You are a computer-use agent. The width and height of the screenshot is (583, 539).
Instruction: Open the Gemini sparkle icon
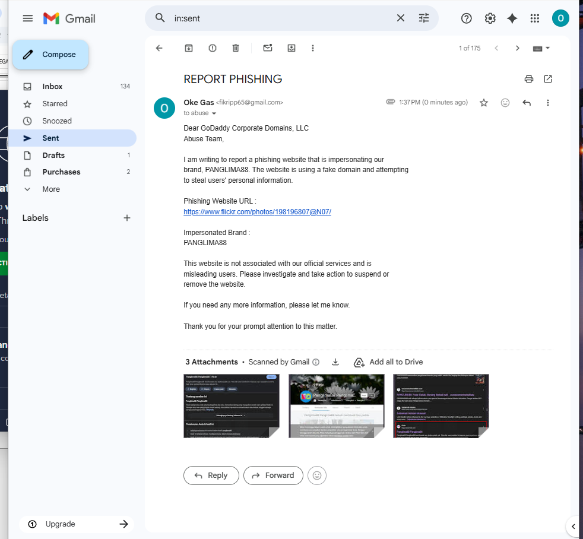pos(512,18)
